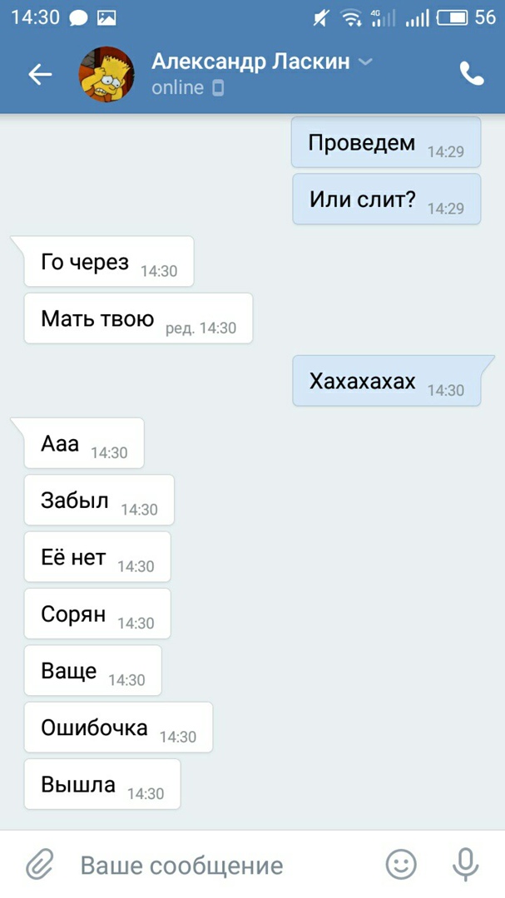Viewport: 505px width, 898px height.
Task: Open the emoji smiley picker
Action: pyautogui.click(x=401, y=864)
